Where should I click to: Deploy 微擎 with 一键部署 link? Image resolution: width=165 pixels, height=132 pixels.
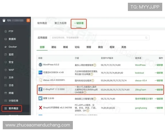[x=159, y=99]
